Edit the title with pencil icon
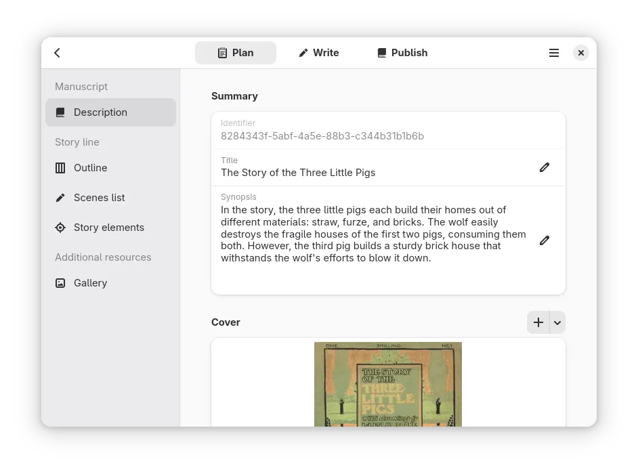The height and width of the screenshot is (472, 638). 544,167
